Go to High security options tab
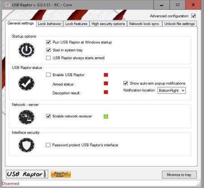The width and height of the screenshot is (204, 188). [108, 24]
